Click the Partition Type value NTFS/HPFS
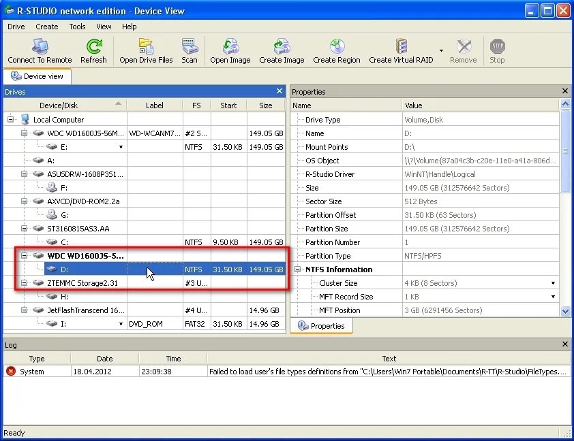This screenshot has width=574, height=441. pyautogui.click(x=423, y=256)
